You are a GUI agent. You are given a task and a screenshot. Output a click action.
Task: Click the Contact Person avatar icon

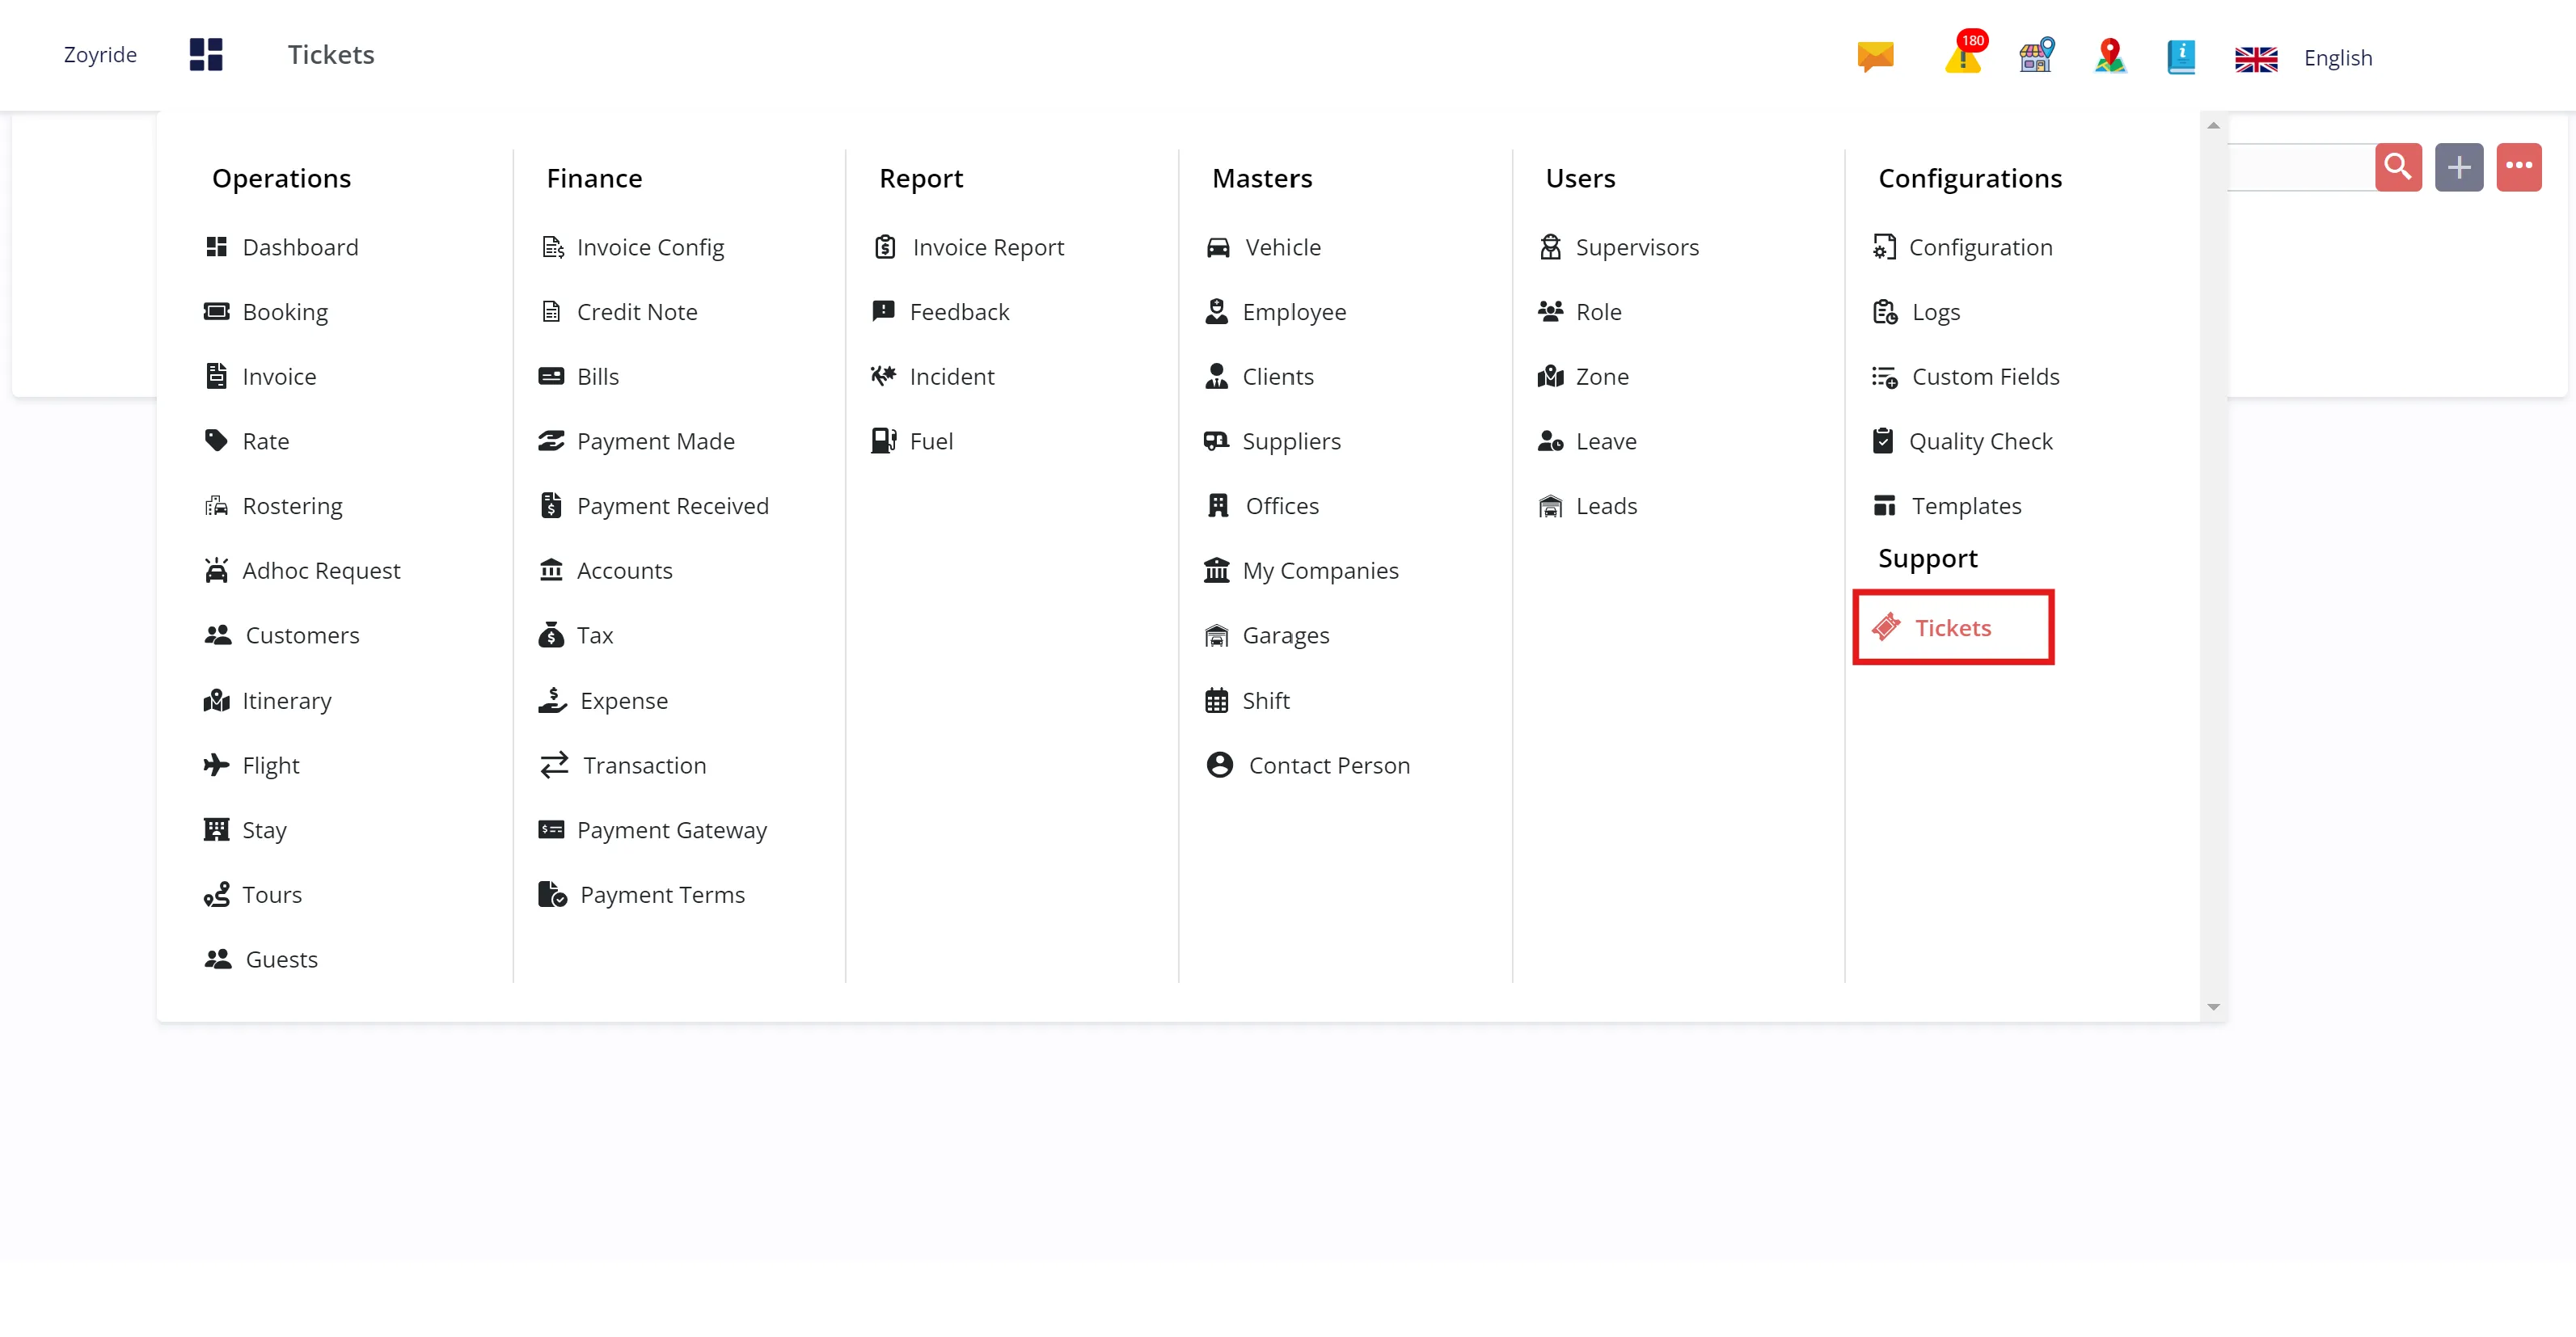[1219, 765]
